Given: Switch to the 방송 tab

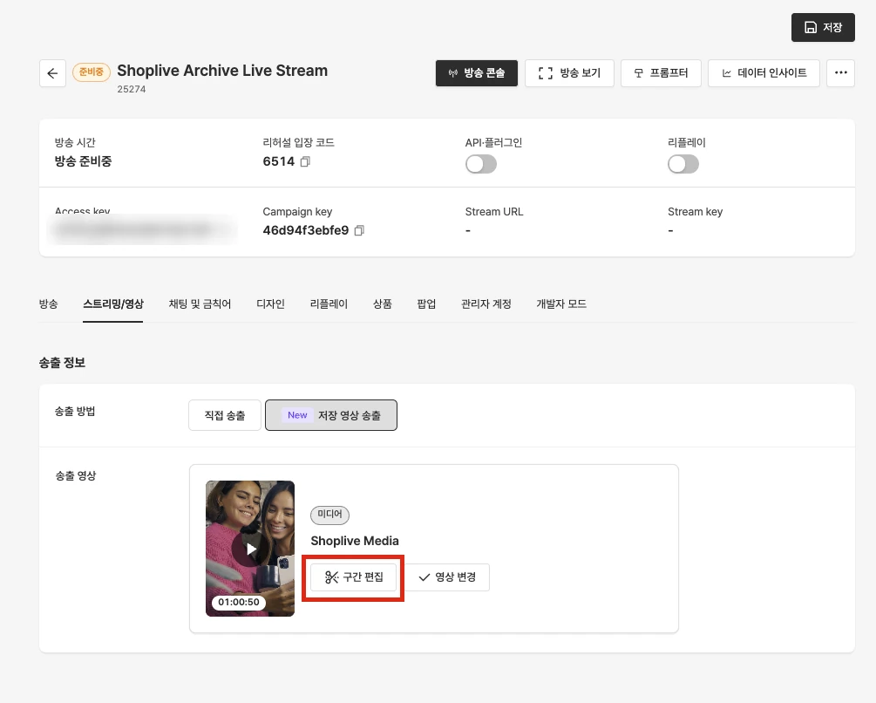Looking at the screenshot, I should click(49, 304).
